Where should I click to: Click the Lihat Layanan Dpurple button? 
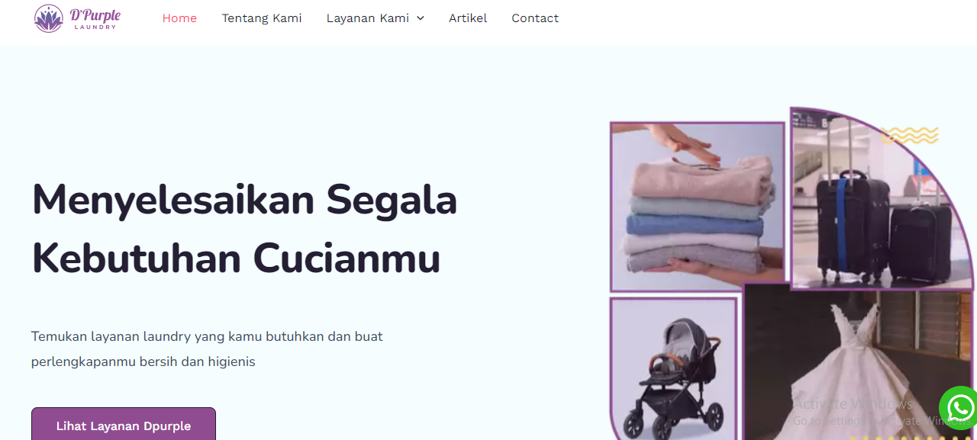pos(124,424)
